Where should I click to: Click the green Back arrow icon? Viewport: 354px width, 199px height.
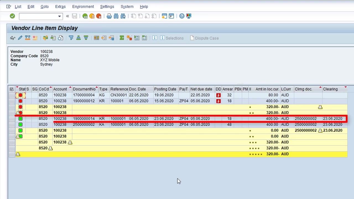click(85, 16)
